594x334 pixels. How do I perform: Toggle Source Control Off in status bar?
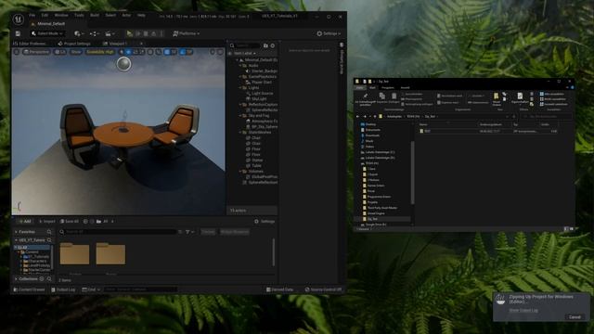click(324, 289)
